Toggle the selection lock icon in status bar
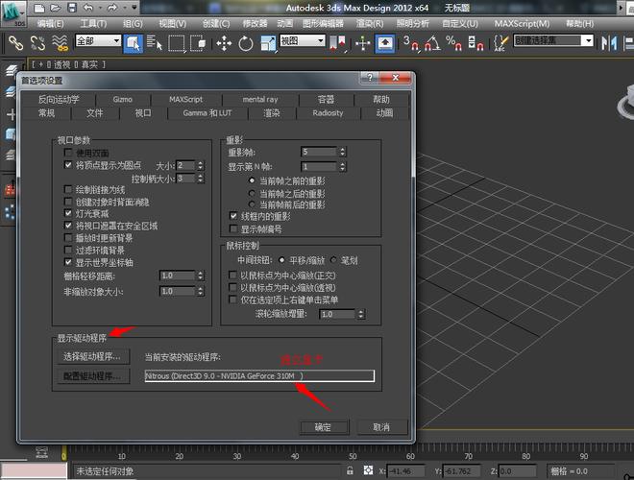 [350, 470]
